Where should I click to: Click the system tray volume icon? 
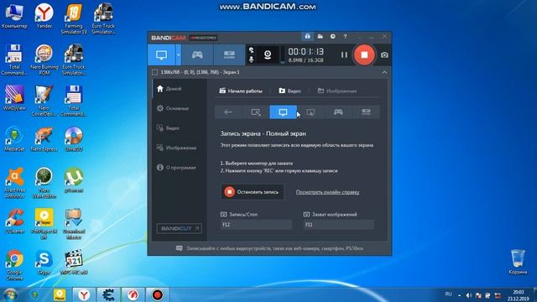coord(469,295)
